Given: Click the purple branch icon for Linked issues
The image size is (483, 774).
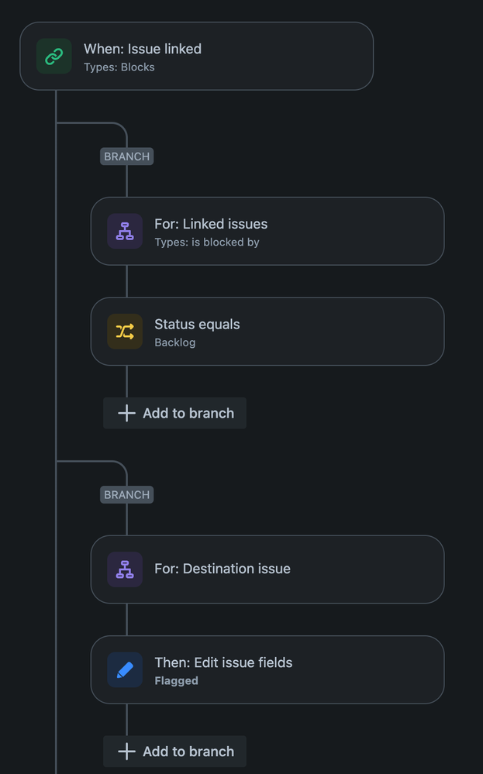Looking at the screenshot, I should coord(125,231).
